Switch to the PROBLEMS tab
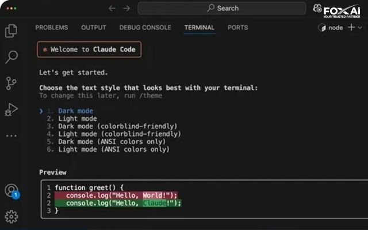 (x=52, y=28)
